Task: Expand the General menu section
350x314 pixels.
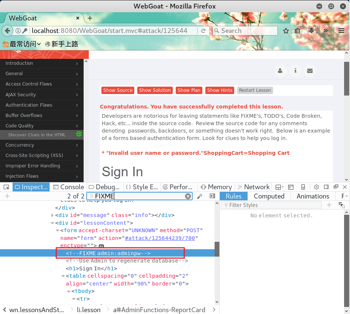Action: click(42, 73)
